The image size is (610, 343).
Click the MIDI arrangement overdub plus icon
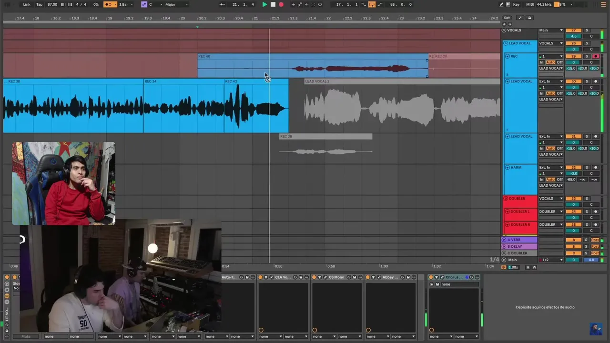click(293, 4)
